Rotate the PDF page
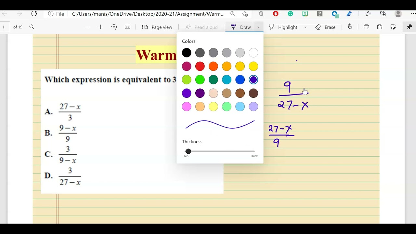This screenshot has width=416, height=234. click(x=114, y=27)
